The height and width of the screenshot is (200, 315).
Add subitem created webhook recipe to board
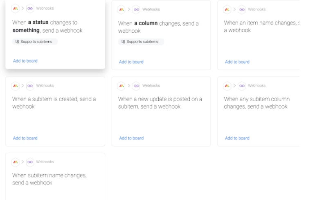[25, 138]
